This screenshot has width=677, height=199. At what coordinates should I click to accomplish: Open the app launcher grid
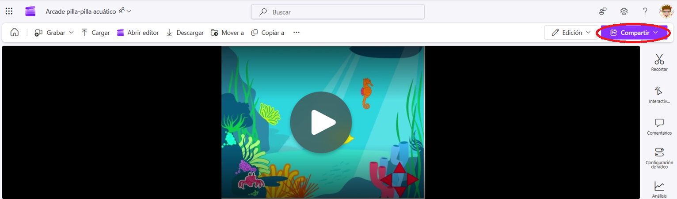tap(9, 11)
